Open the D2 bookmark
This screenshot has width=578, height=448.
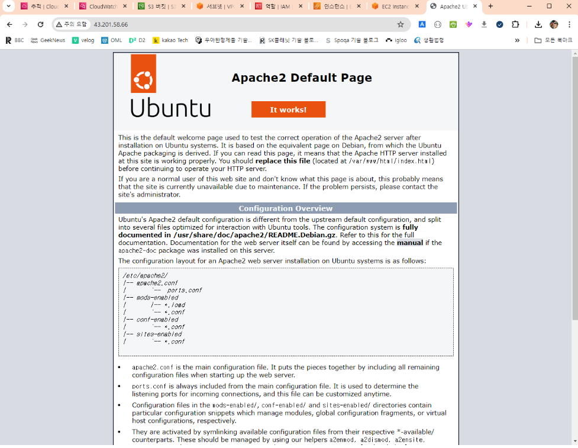click(x=137, y=40)
